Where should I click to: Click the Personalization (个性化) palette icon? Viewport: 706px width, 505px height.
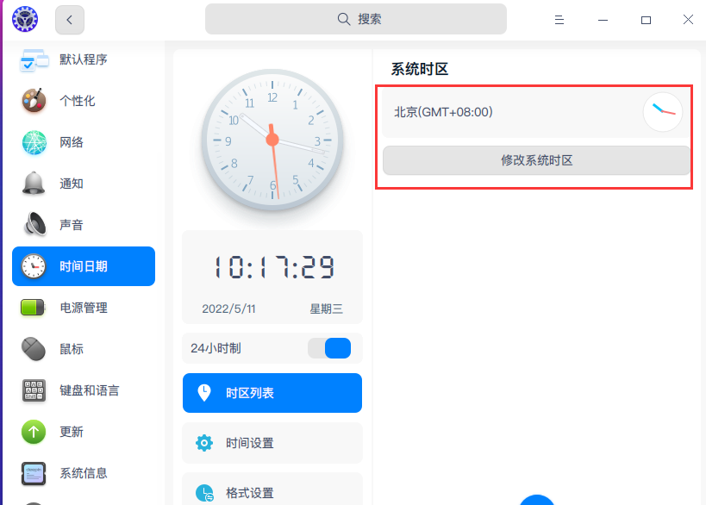click(x=34, y=100)
